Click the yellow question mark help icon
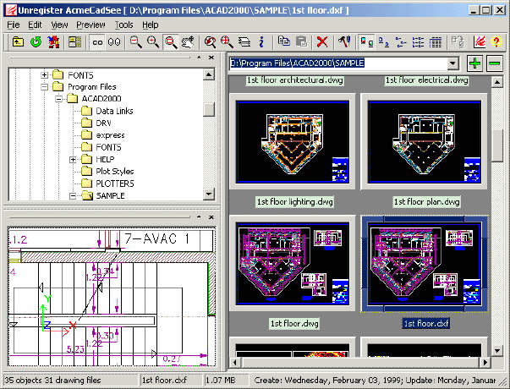This screenshot has height=389, width=510. (x=496, y=42)
